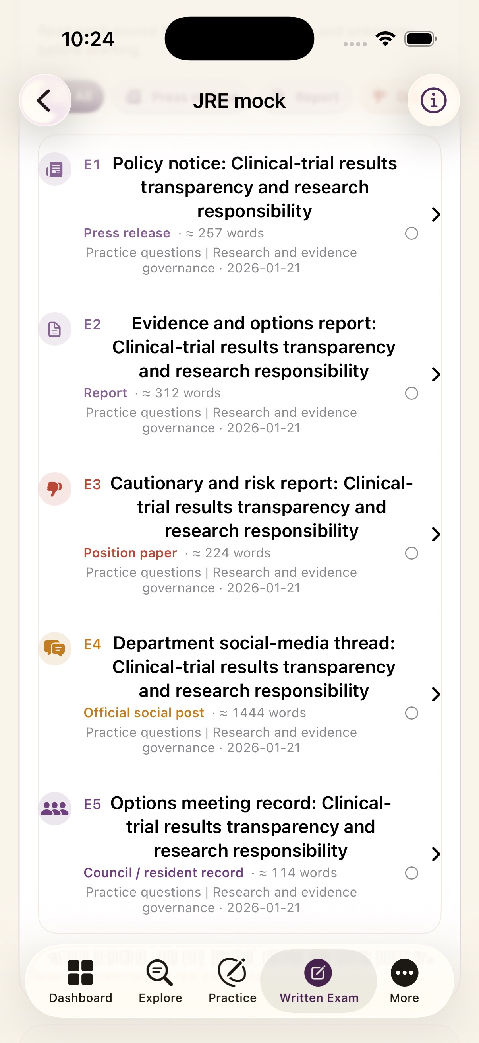Open the info circle icon
This screenshot has height=1043, width=479.
pos(433,100)
